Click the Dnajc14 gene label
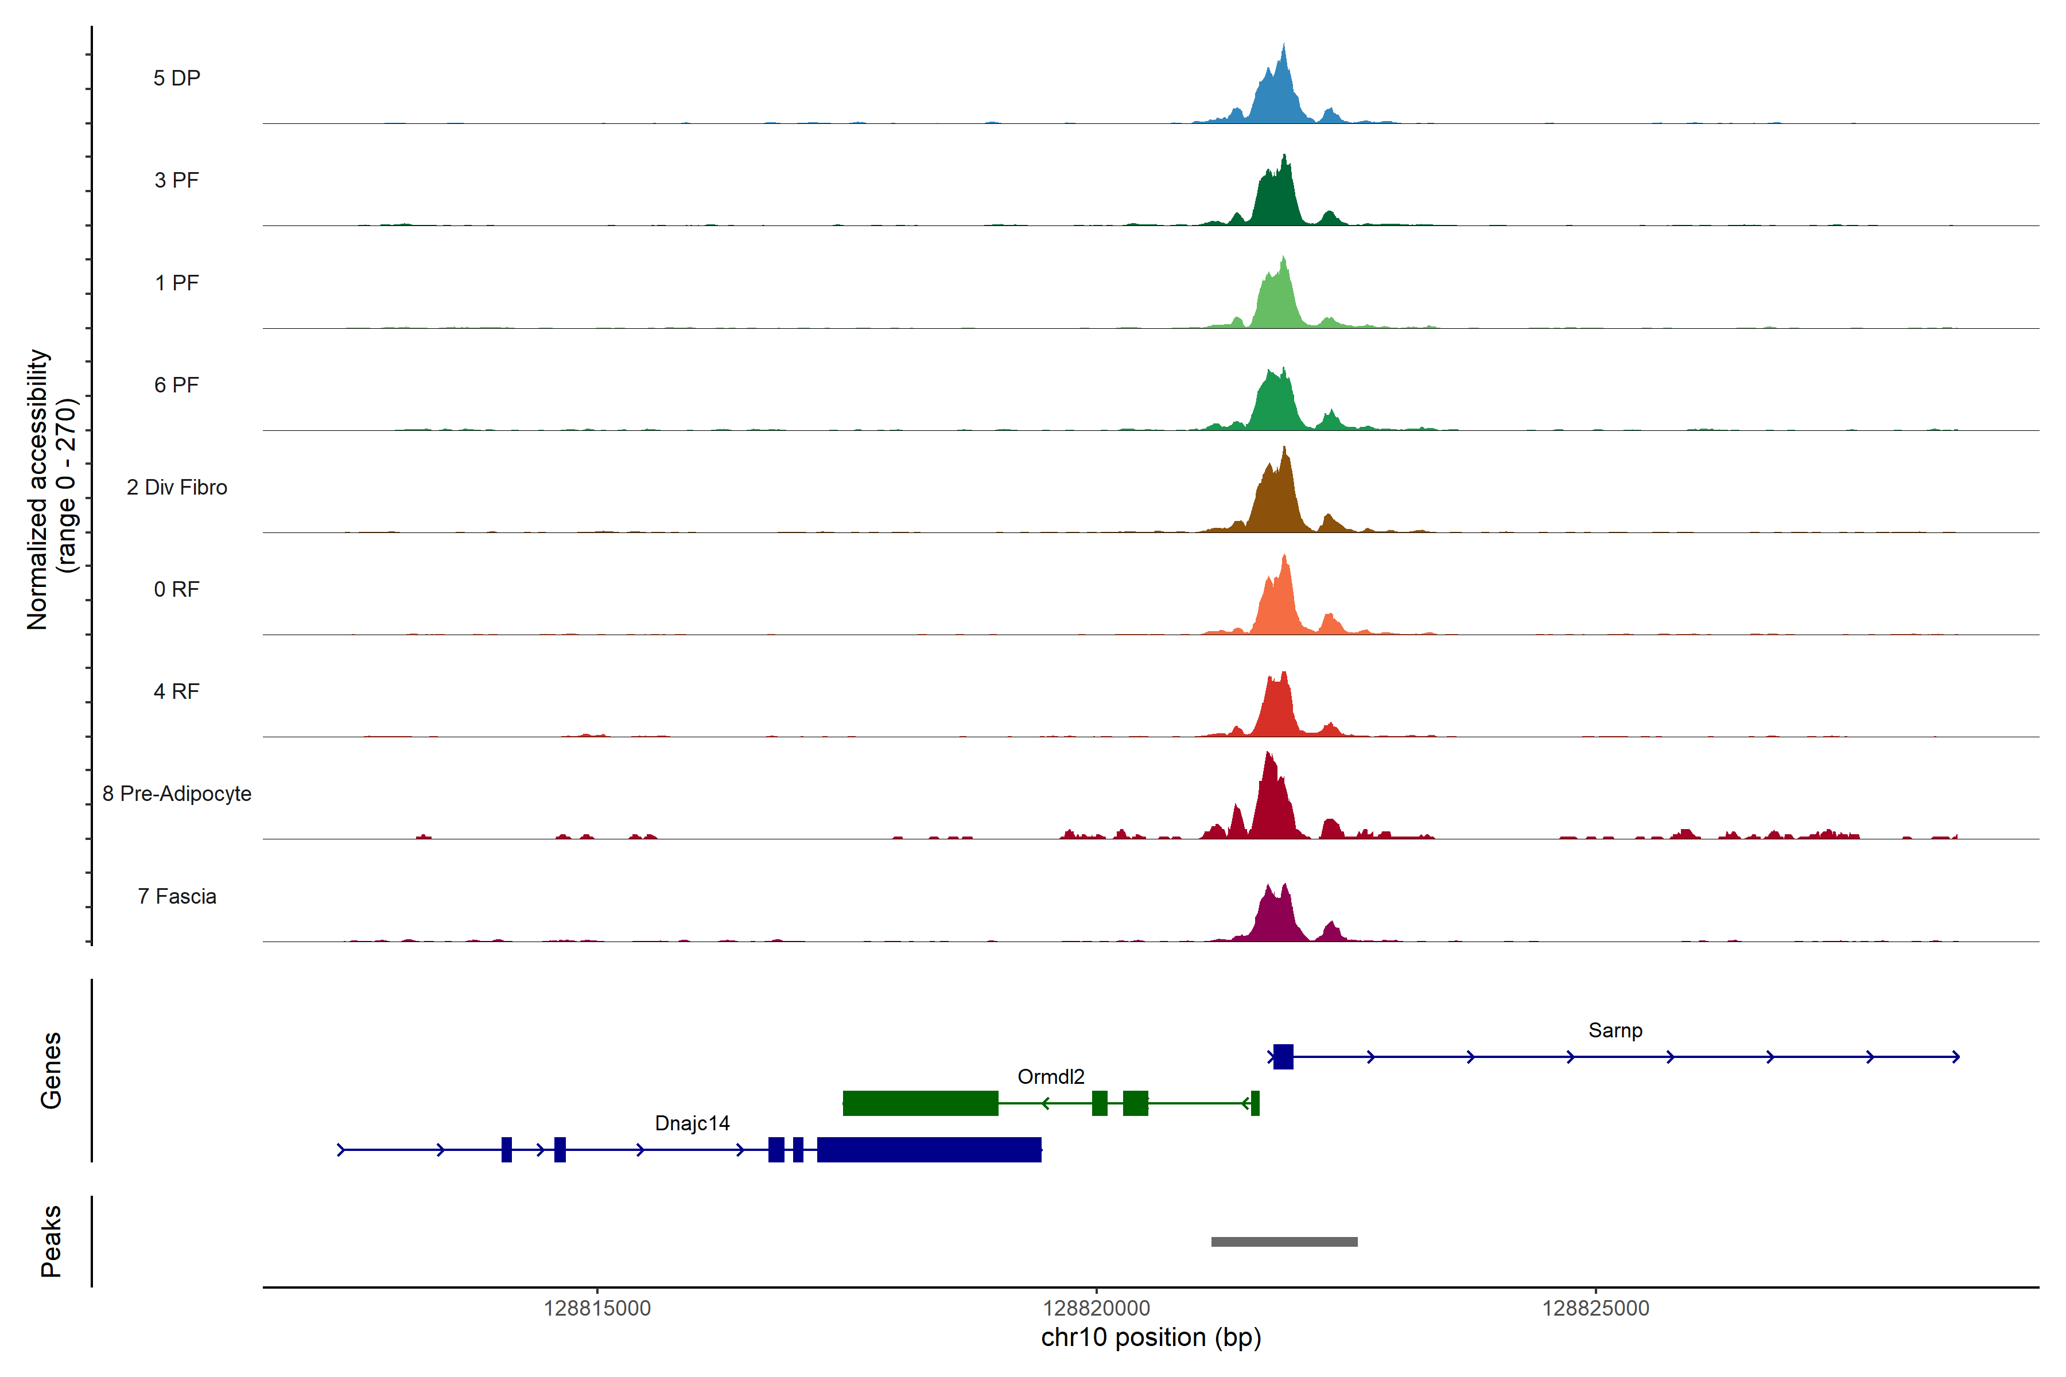 [692, 1123]
